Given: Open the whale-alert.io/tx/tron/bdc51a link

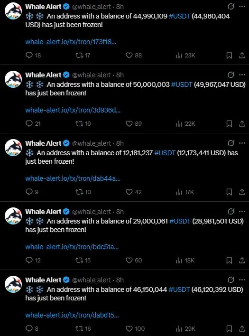Looking at the screenshot, I should (x=72, y=247).
